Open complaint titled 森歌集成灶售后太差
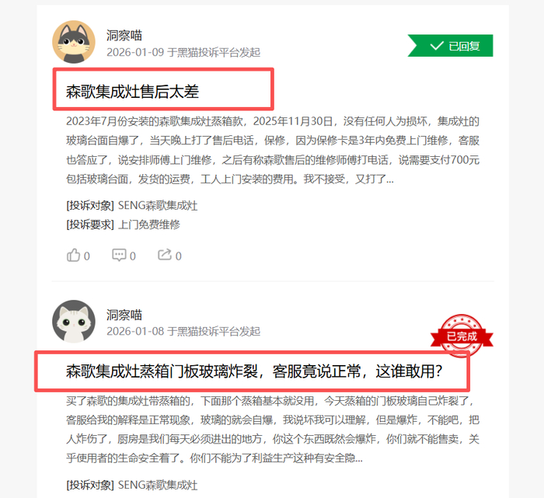The width and height of the screenshot is (544, 498). pos(133,92)
